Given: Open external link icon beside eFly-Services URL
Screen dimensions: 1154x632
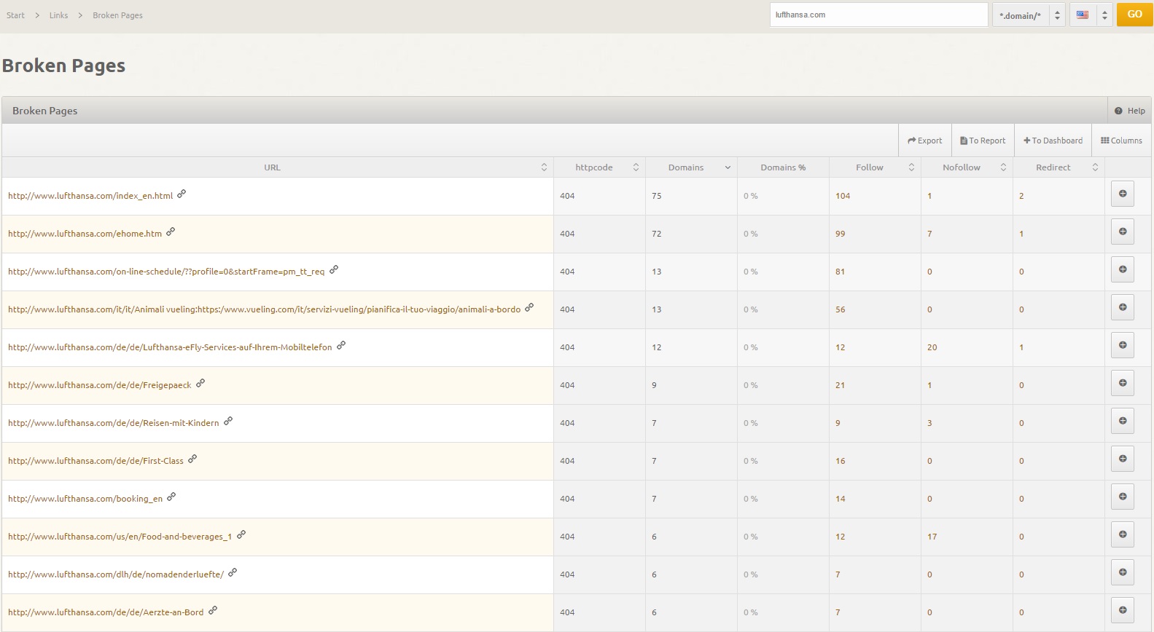Looking at the screenshot, I should pyautogui.click(x=341, y=345).
